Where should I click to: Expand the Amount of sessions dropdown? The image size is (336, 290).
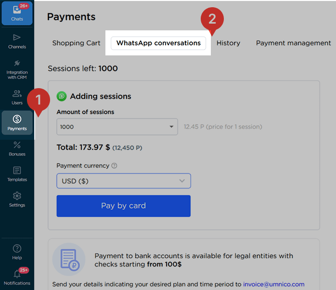tap(117, 127)
